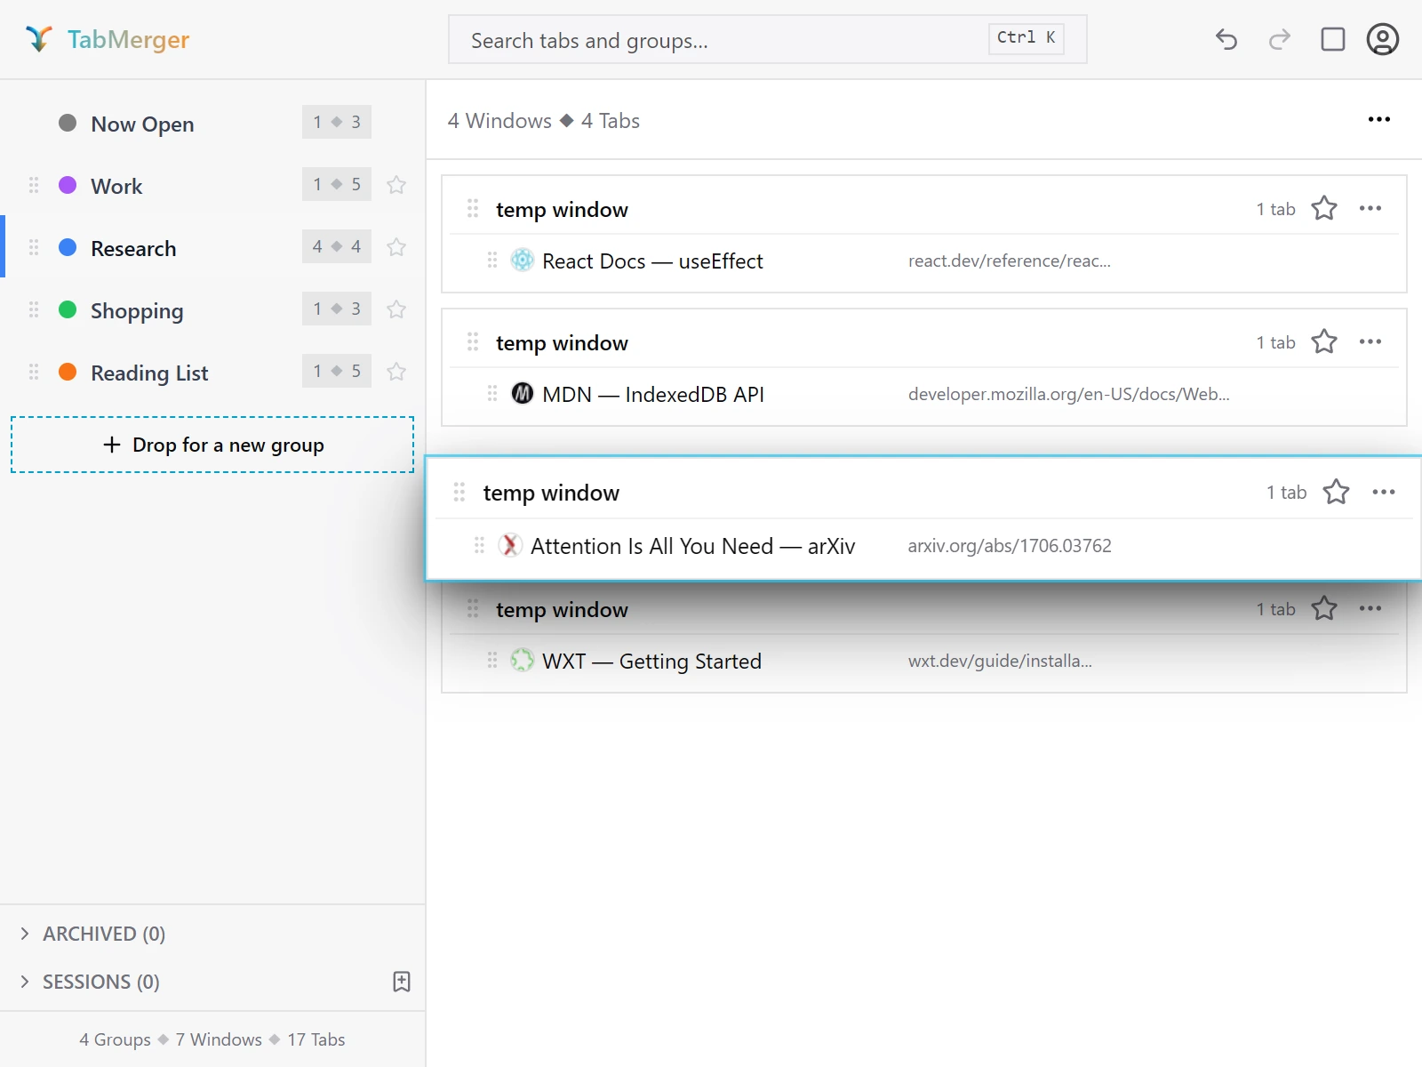
Task: Click the square window icon in header
Action: coord(1333,39)
